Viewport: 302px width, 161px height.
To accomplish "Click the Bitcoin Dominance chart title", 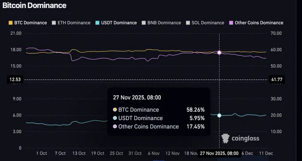I will (x=34, y=5).
